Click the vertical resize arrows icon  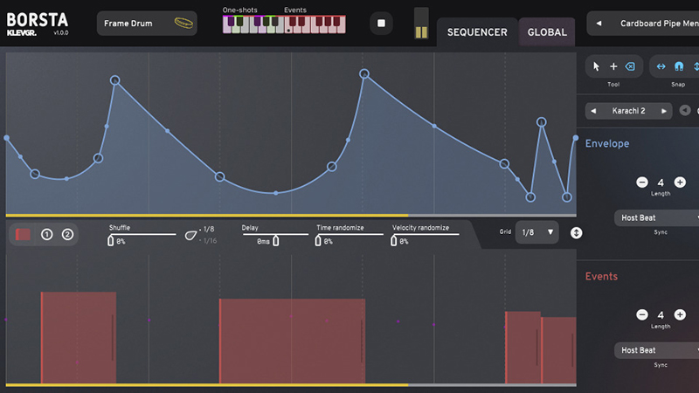pyautogui.click(x=577, y=232)
